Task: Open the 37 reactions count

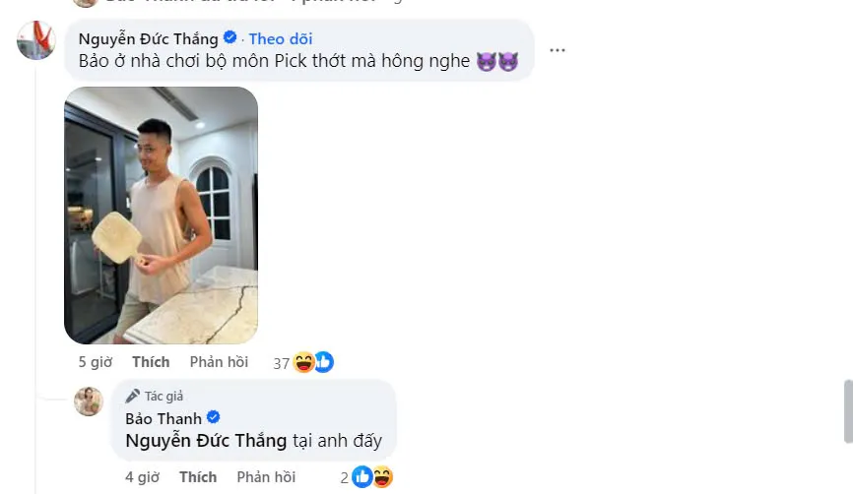Action: point(281,363)
